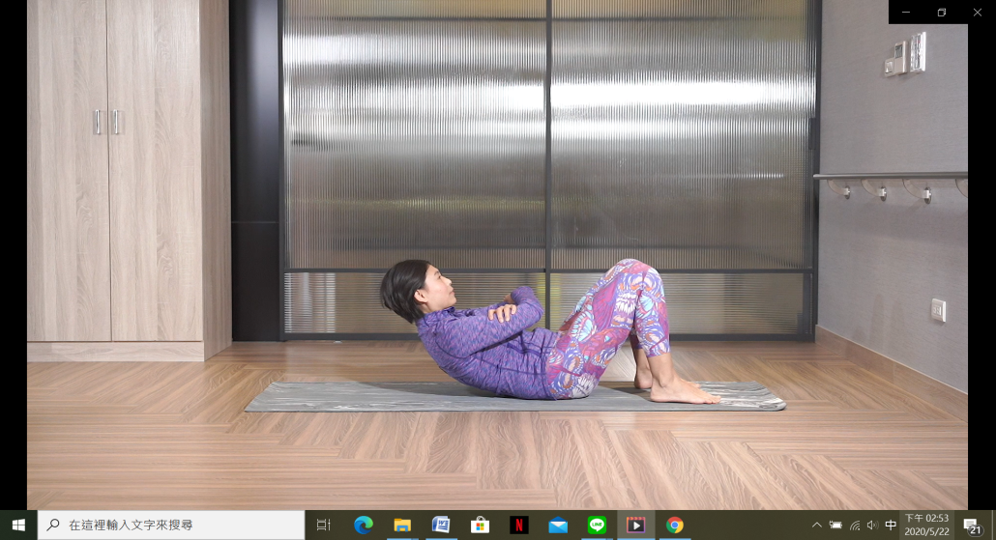The height and width of the screenshot is (540, 996).
Task: Restore down the video player window
Action: coord(942,12)
